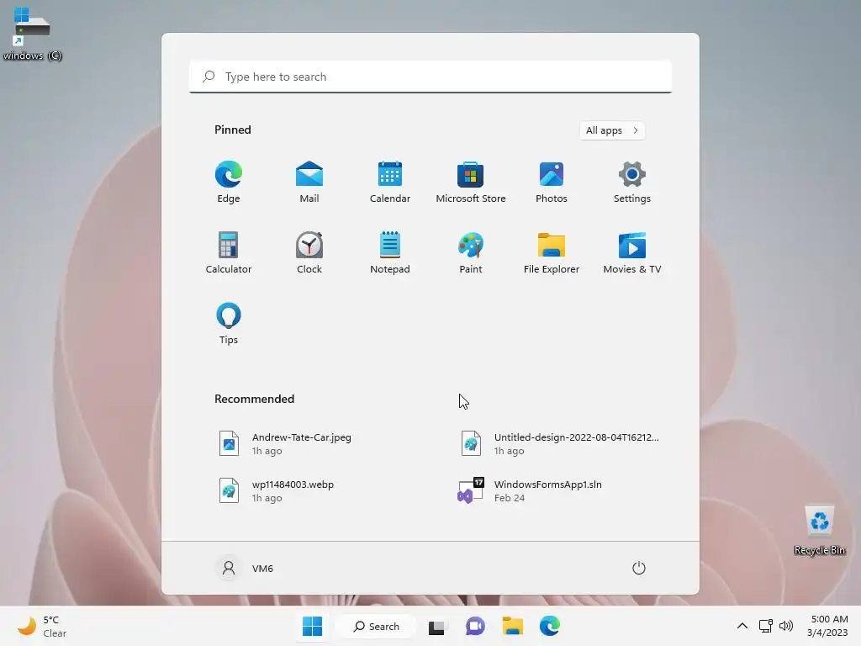
Task: Launch Edge from the taskbar
Action: pos(550,626)
